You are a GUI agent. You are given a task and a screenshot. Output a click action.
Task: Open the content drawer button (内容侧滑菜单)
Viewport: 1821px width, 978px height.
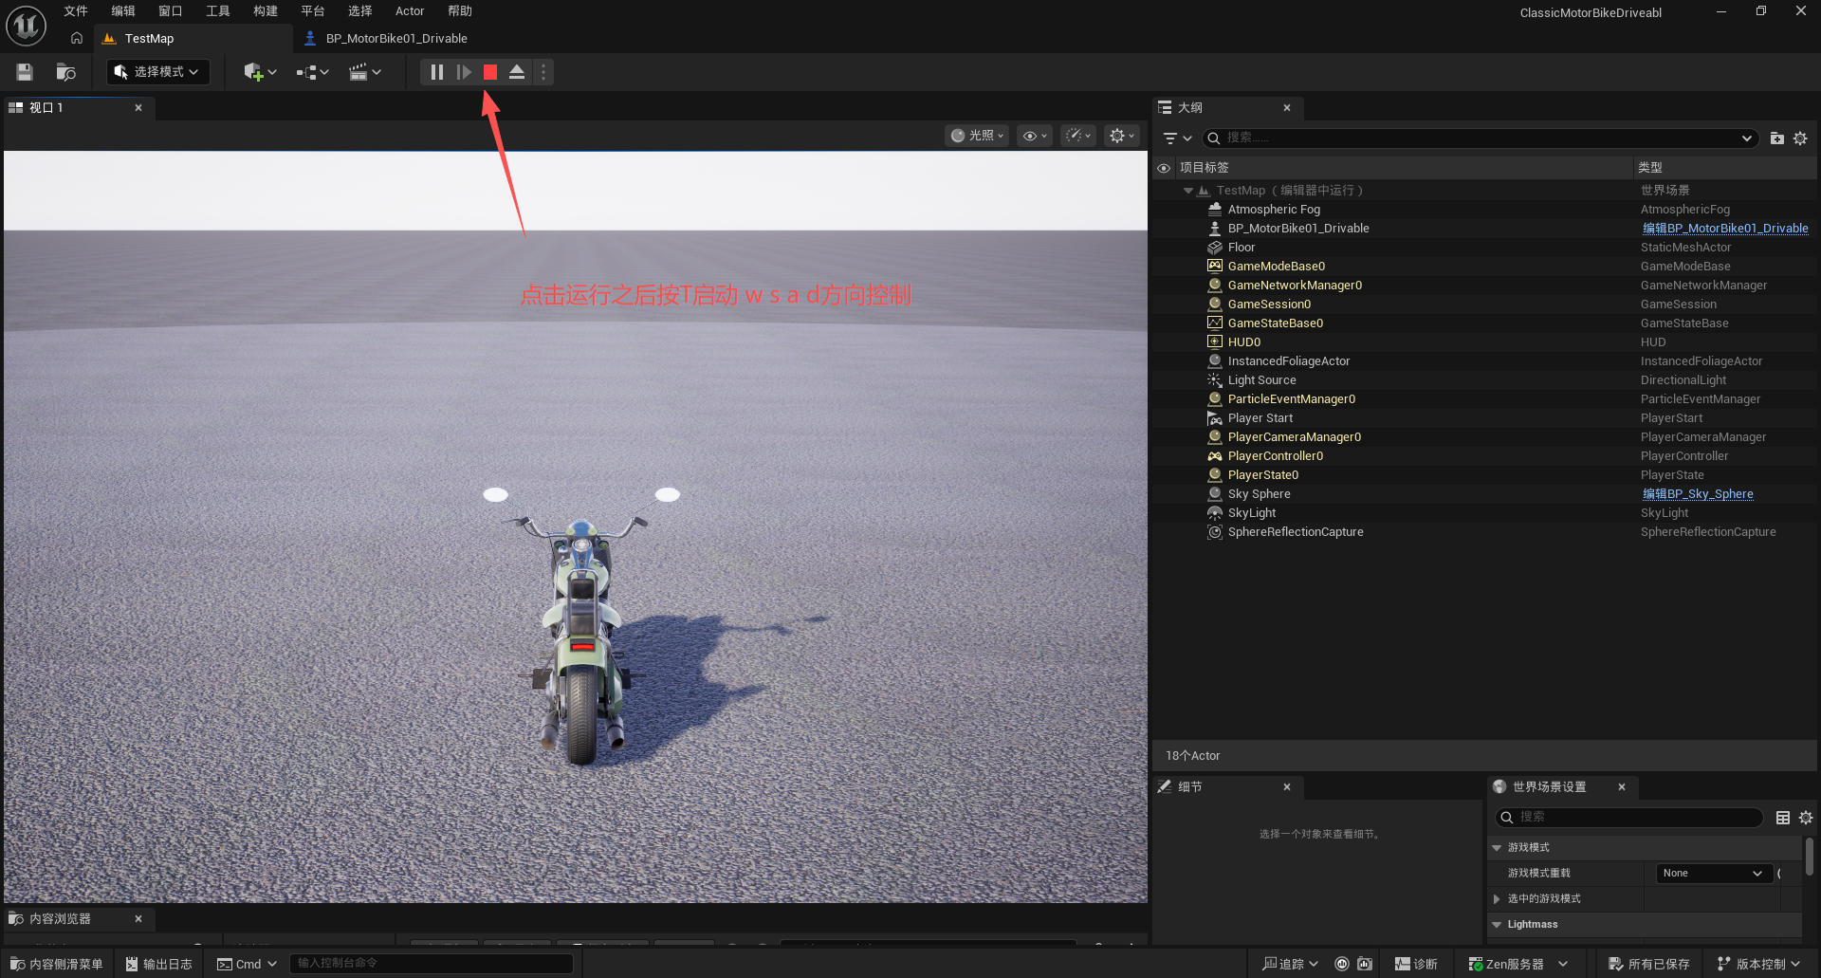click(56, 964)
